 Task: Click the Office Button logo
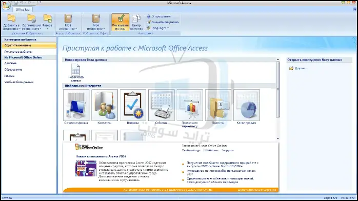point(6,5)
